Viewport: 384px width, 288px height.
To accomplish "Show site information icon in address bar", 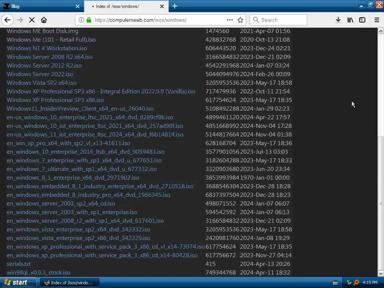I will [81, 20].
